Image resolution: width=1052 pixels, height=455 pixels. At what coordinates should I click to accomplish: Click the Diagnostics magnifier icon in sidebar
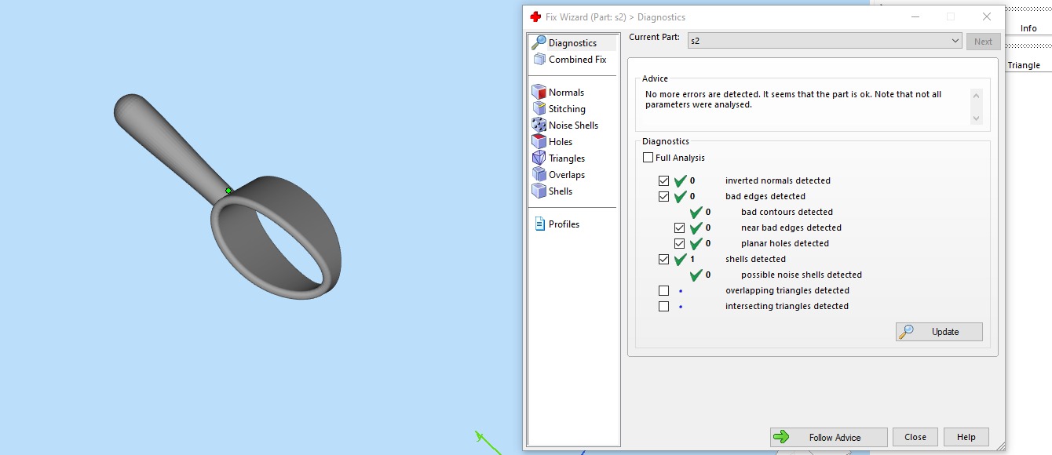click(x=539, y=43)
